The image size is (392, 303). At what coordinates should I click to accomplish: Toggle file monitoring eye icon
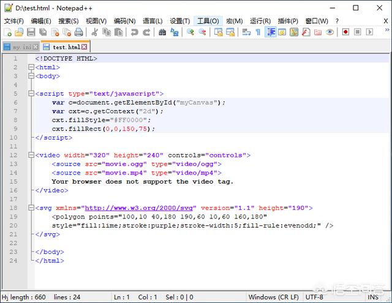click(330, 32)
